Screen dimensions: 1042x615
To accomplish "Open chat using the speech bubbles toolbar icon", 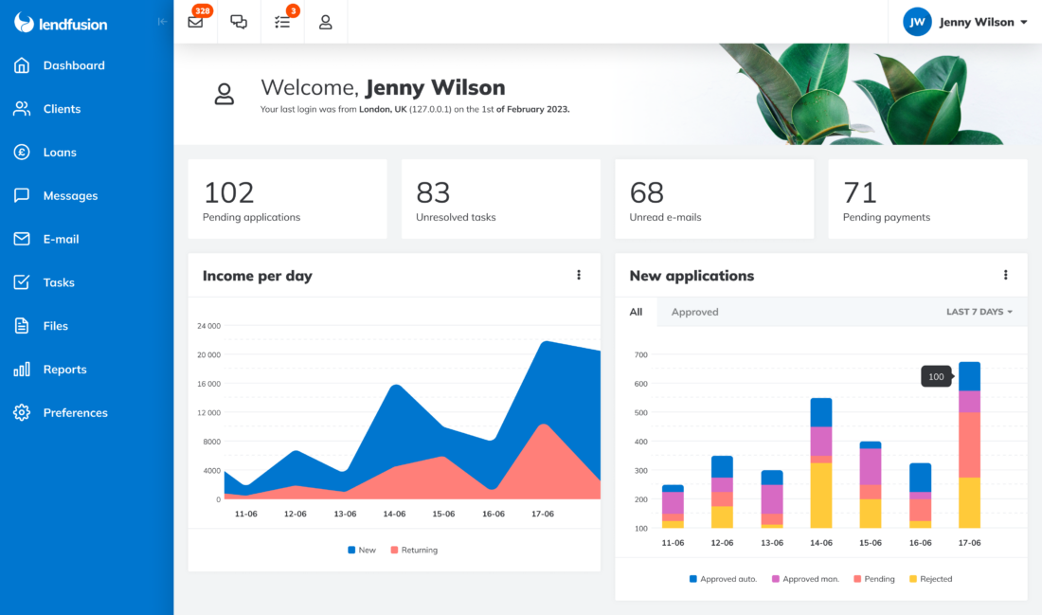I will (x=239, y=22).
